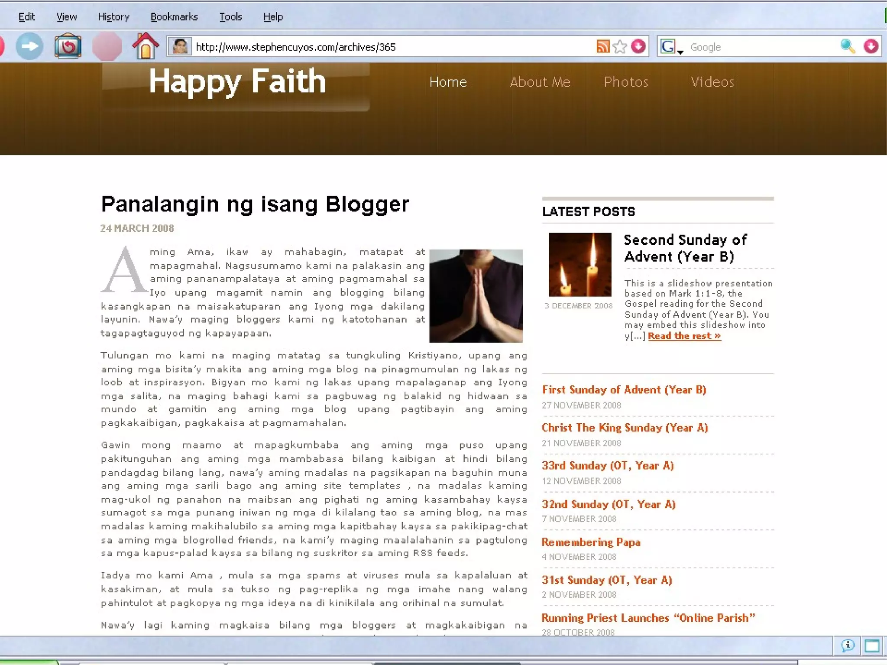The width and height of the screenshot is (887, 665).
Task: Open the Bookmarks menu
Action: pyautogui.click(x=174, y=17)
